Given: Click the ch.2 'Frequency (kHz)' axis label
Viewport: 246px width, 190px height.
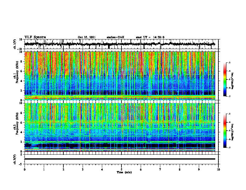Looking at the screenshot, I should tap(17, 124).
